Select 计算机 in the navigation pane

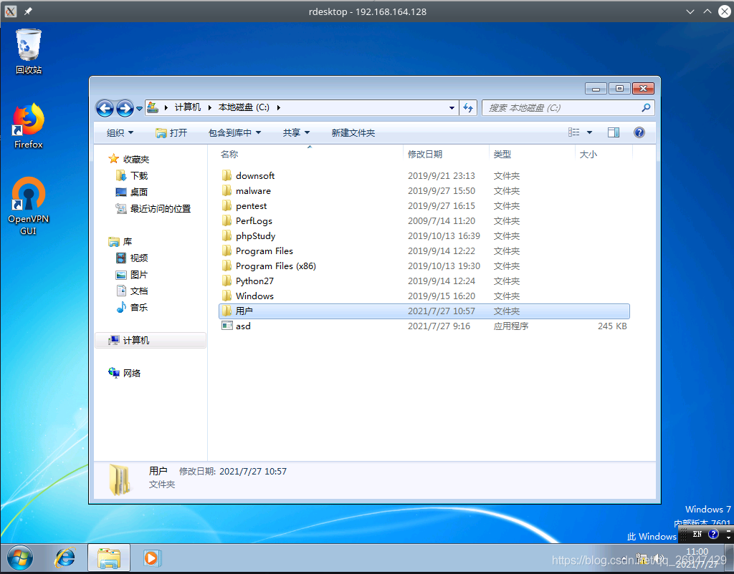point(151,340)
